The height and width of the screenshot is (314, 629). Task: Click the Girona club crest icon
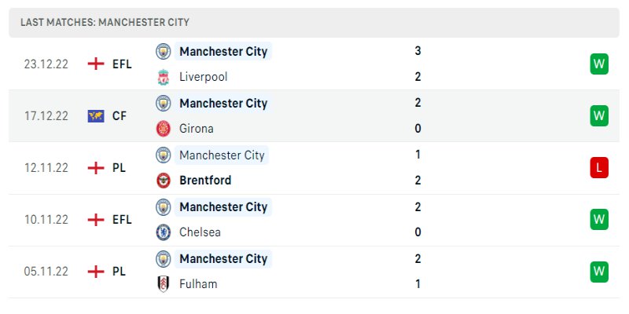(x=164, y=129)
